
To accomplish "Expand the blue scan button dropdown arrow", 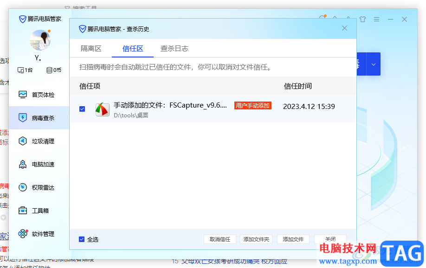I will (x=373, y=64).
